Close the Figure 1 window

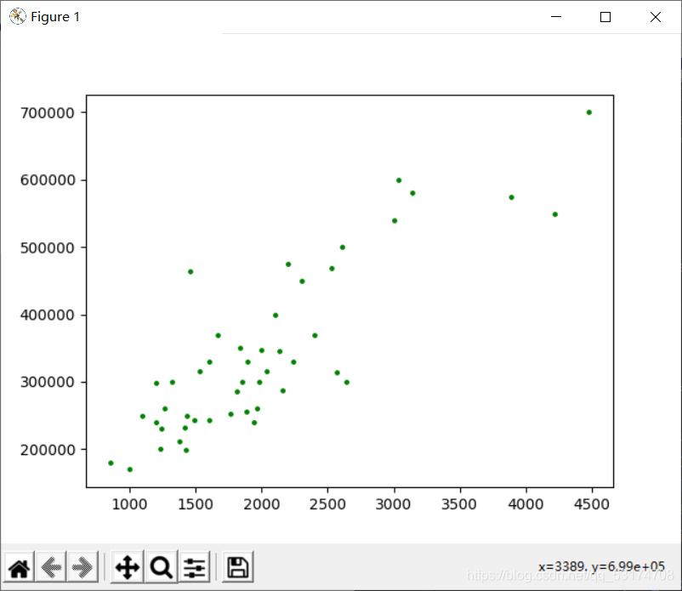coord(656,16)
